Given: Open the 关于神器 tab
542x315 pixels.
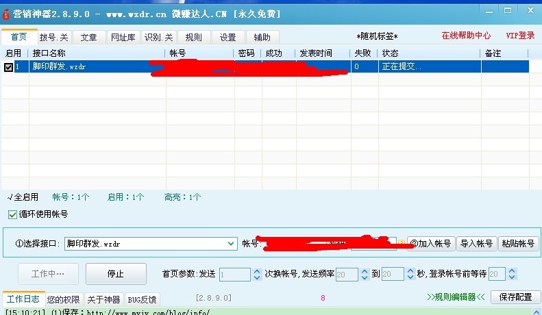Looking at the screenshot, I should tap(103, 299).
